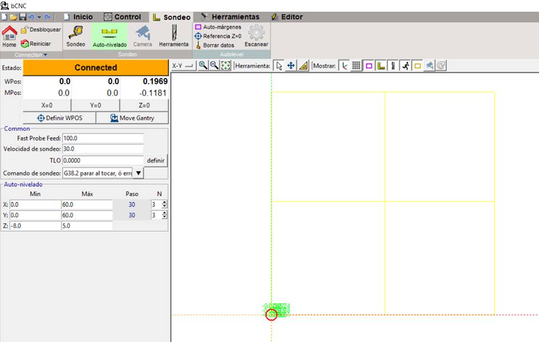This screenshot has height=342, width=539.
Task: Switch to the Control tab
Action: pyautogui.click(x=122, y=17)
